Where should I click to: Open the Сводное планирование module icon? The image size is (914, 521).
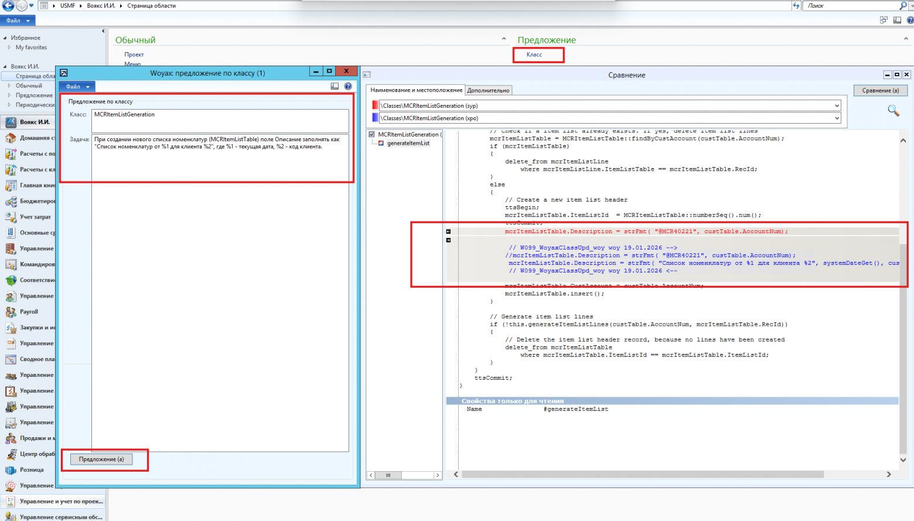(11, 359)
